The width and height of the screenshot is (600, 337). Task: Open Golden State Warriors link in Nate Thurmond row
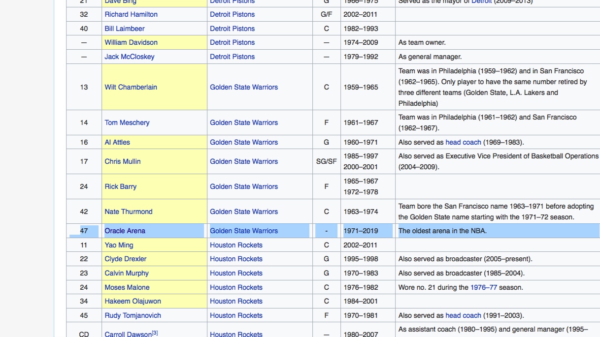(x=244, y=212)
